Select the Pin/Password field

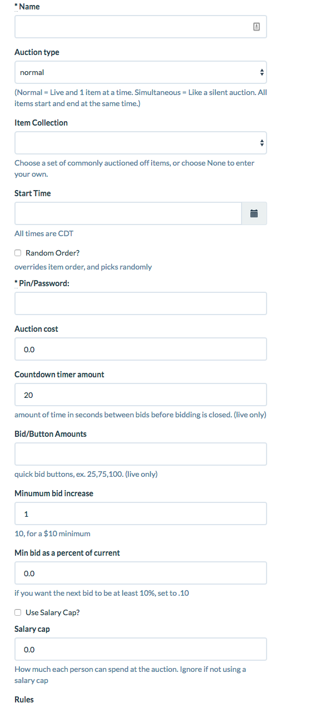click(x=141, y=303)
